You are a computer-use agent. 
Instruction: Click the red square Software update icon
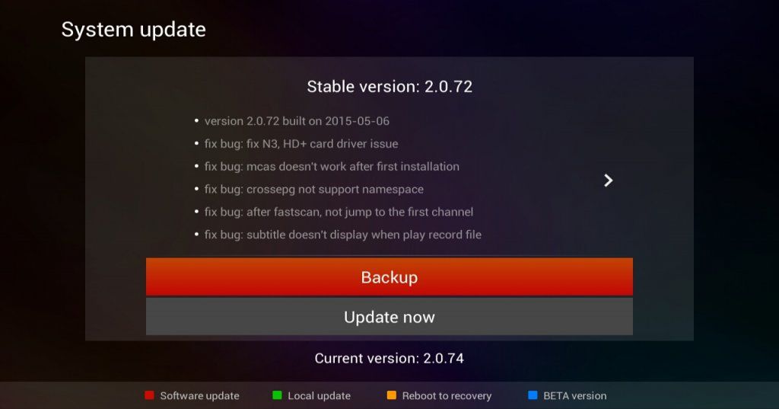coord(149,395)
